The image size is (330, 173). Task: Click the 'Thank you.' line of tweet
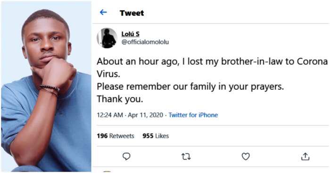click(120, 99)
